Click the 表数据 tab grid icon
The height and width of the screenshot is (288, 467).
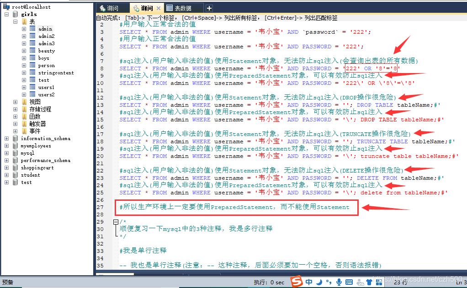[170, 8]
